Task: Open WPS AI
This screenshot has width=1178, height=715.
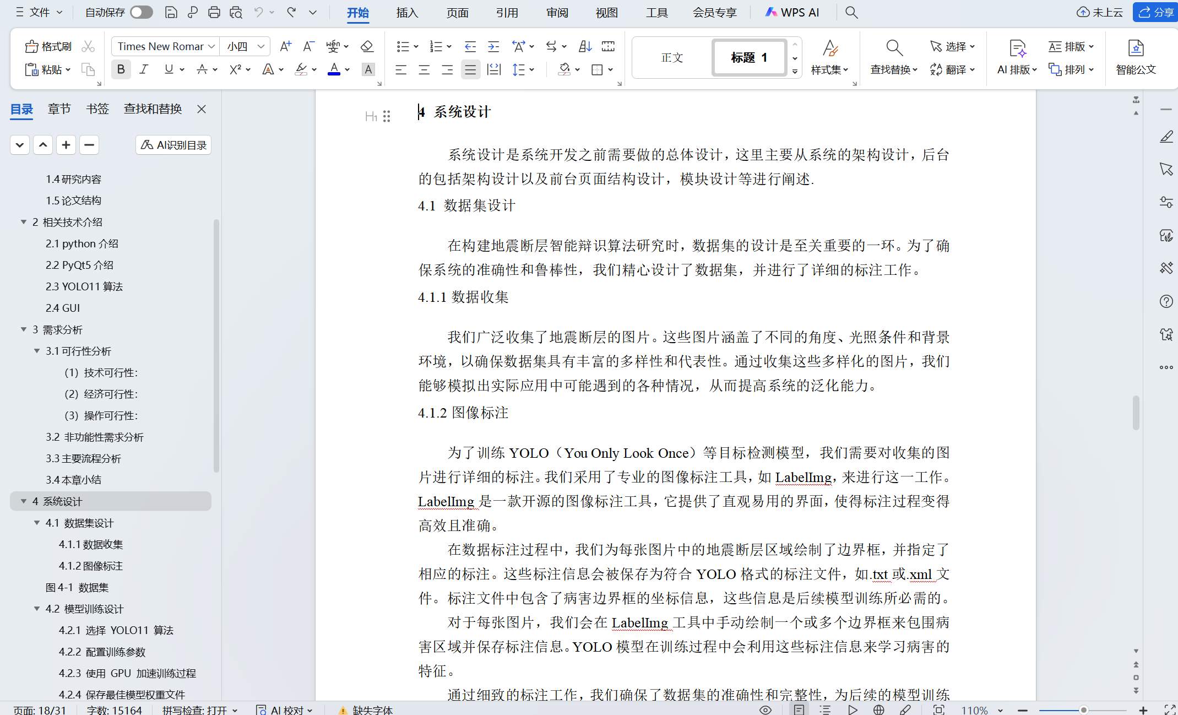Action: pyautogui.click(x=792, y=12)
